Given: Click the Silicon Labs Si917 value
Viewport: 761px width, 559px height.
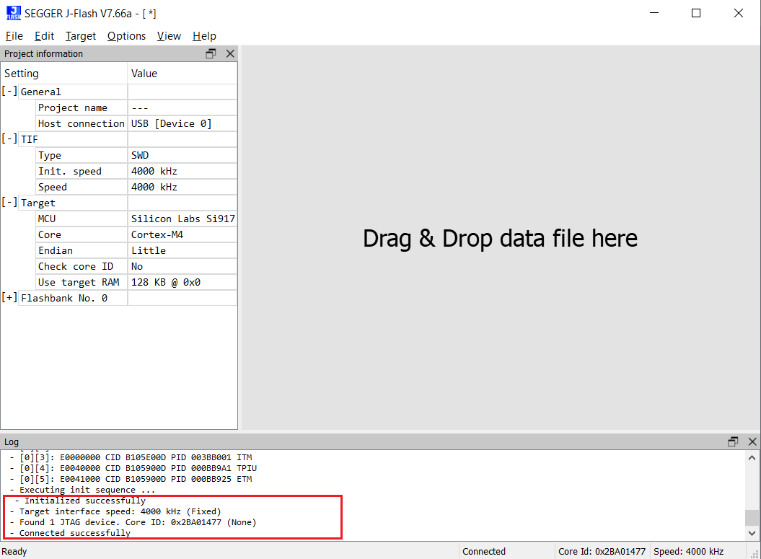Looking at the screenshot, I should click(x=183, y=219).
